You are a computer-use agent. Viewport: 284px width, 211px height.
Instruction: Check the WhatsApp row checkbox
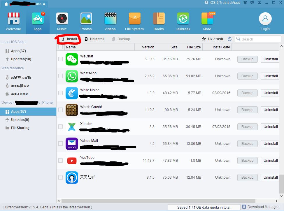[60, 76]
